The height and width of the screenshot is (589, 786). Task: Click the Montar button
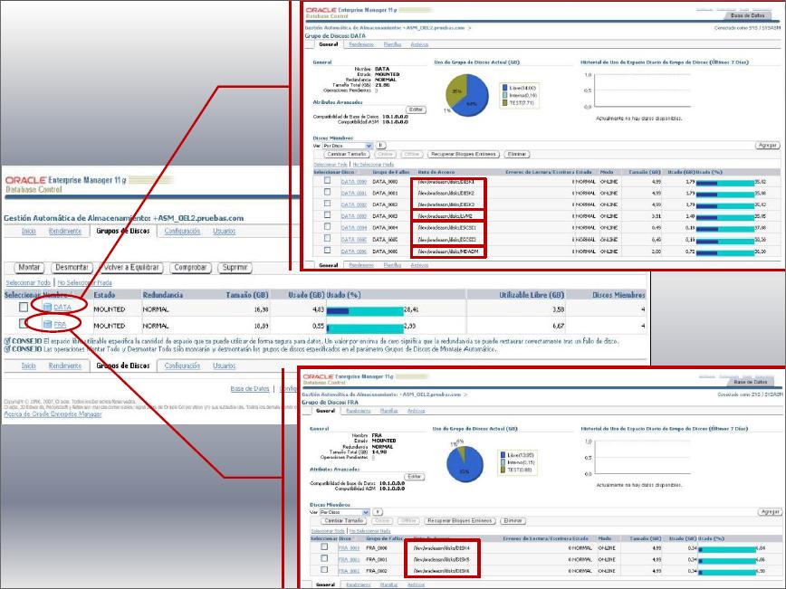pyautogui.click(x=29, y=268)
